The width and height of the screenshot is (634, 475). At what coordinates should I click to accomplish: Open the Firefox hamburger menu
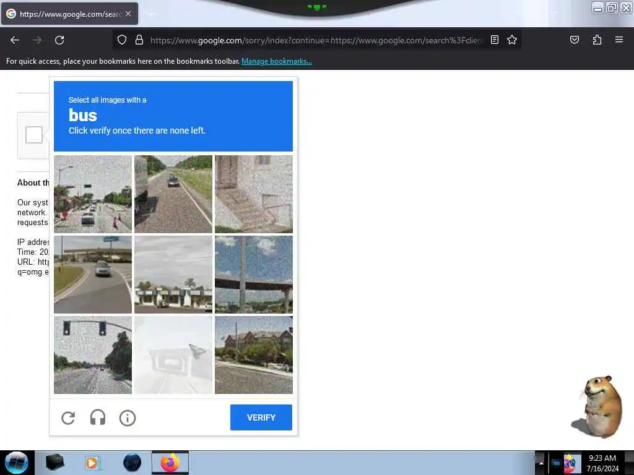pos(619,40)
